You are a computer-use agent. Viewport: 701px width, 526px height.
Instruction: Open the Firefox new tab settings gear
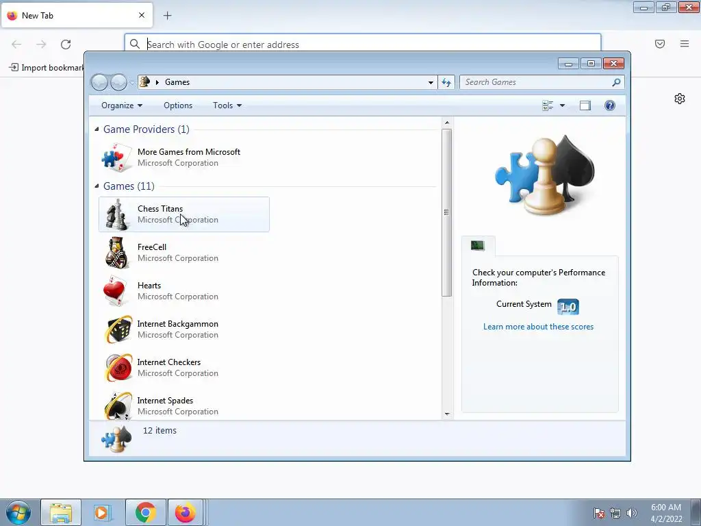(680, 99)
